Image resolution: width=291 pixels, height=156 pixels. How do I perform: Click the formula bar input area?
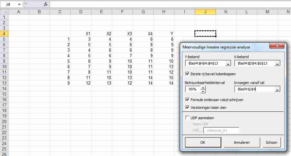pyautogui.click(x=170, y=4)
